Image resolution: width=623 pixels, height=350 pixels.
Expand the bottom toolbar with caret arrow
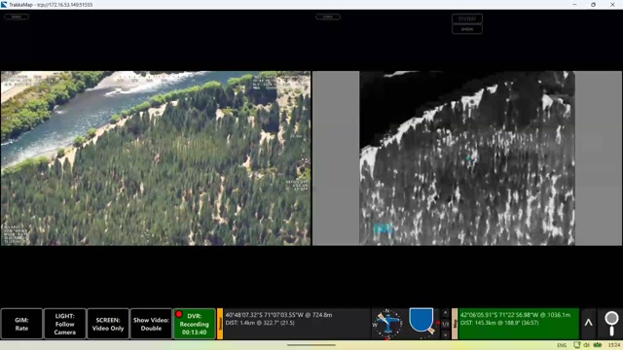coord(588,324)
